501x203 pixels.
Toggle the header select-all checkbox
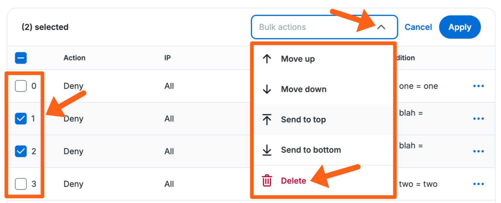[x=21, y=58]
